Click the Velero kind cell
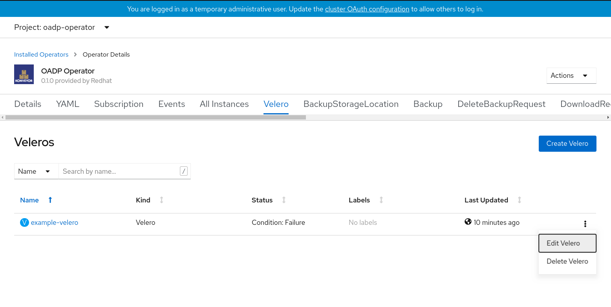 click(x=146, y=222)
